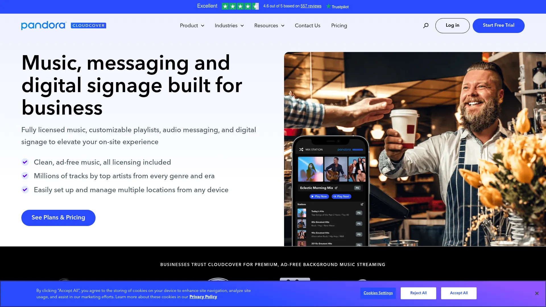Click checkmark icon beside ad-free music bullet
Viewport: 546px width, 307px height.
[x=25, y=162]
